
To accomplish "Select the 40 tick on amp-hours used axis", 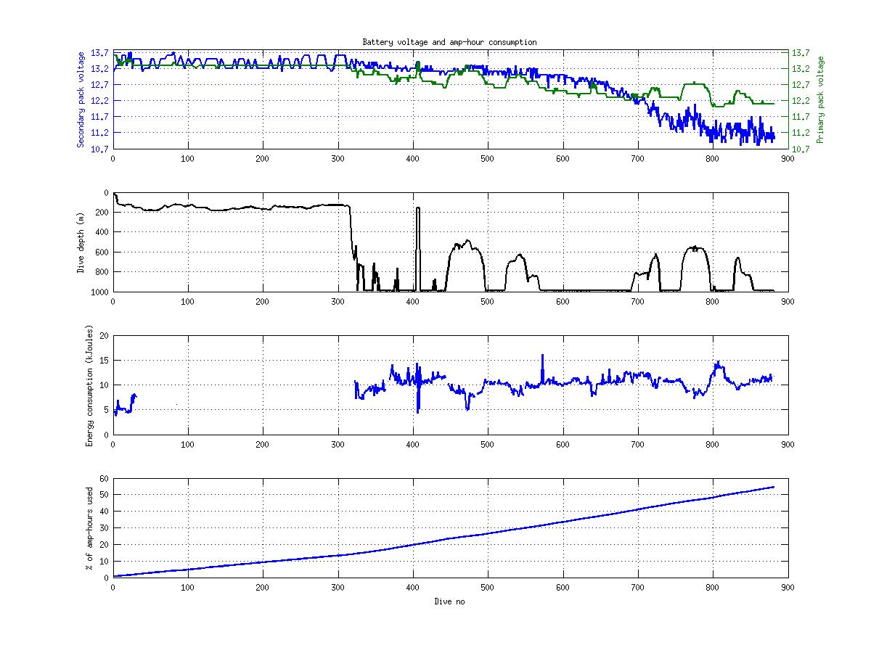I will [105, 512].
